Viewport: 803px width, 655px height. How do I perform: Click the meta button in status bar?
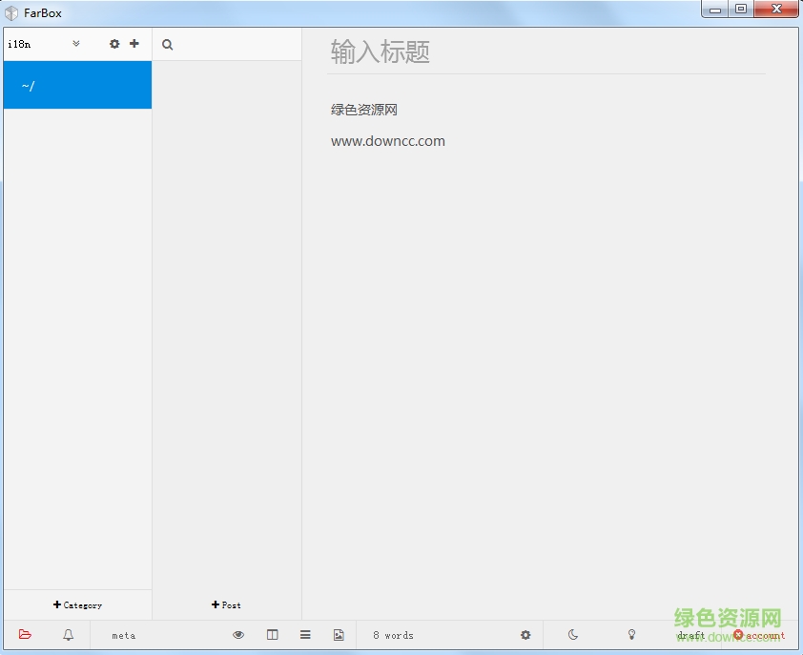pos(123,635)
